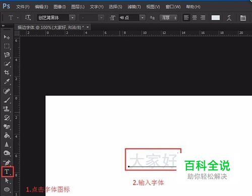Toggle text orientation button

pyautogui.click(x=28, y=18)
